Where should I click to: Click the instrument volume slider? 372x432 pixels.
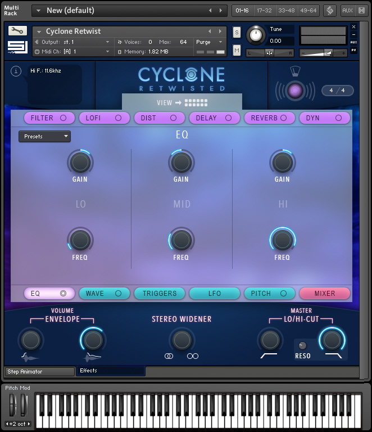tap(323, 53)
